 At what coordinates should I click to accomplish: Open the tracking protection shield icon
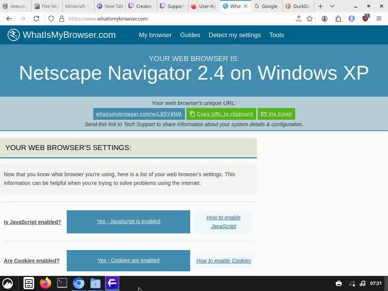(51, 19)
